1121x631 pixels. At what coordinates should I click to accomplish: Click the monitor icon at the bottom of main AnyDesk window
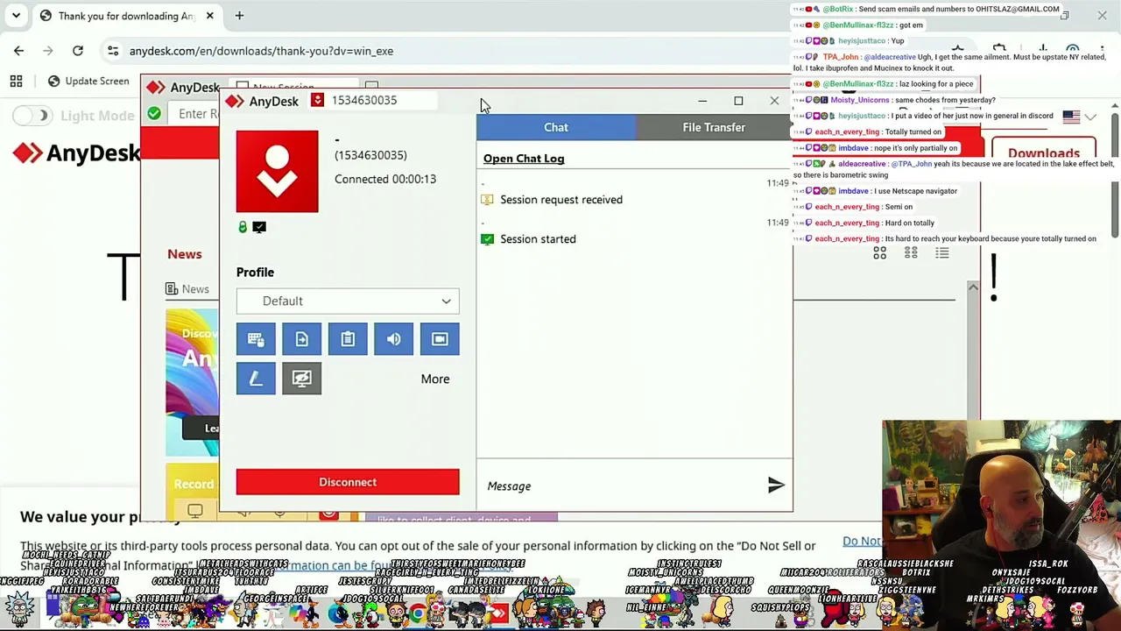tap(195, 510)
